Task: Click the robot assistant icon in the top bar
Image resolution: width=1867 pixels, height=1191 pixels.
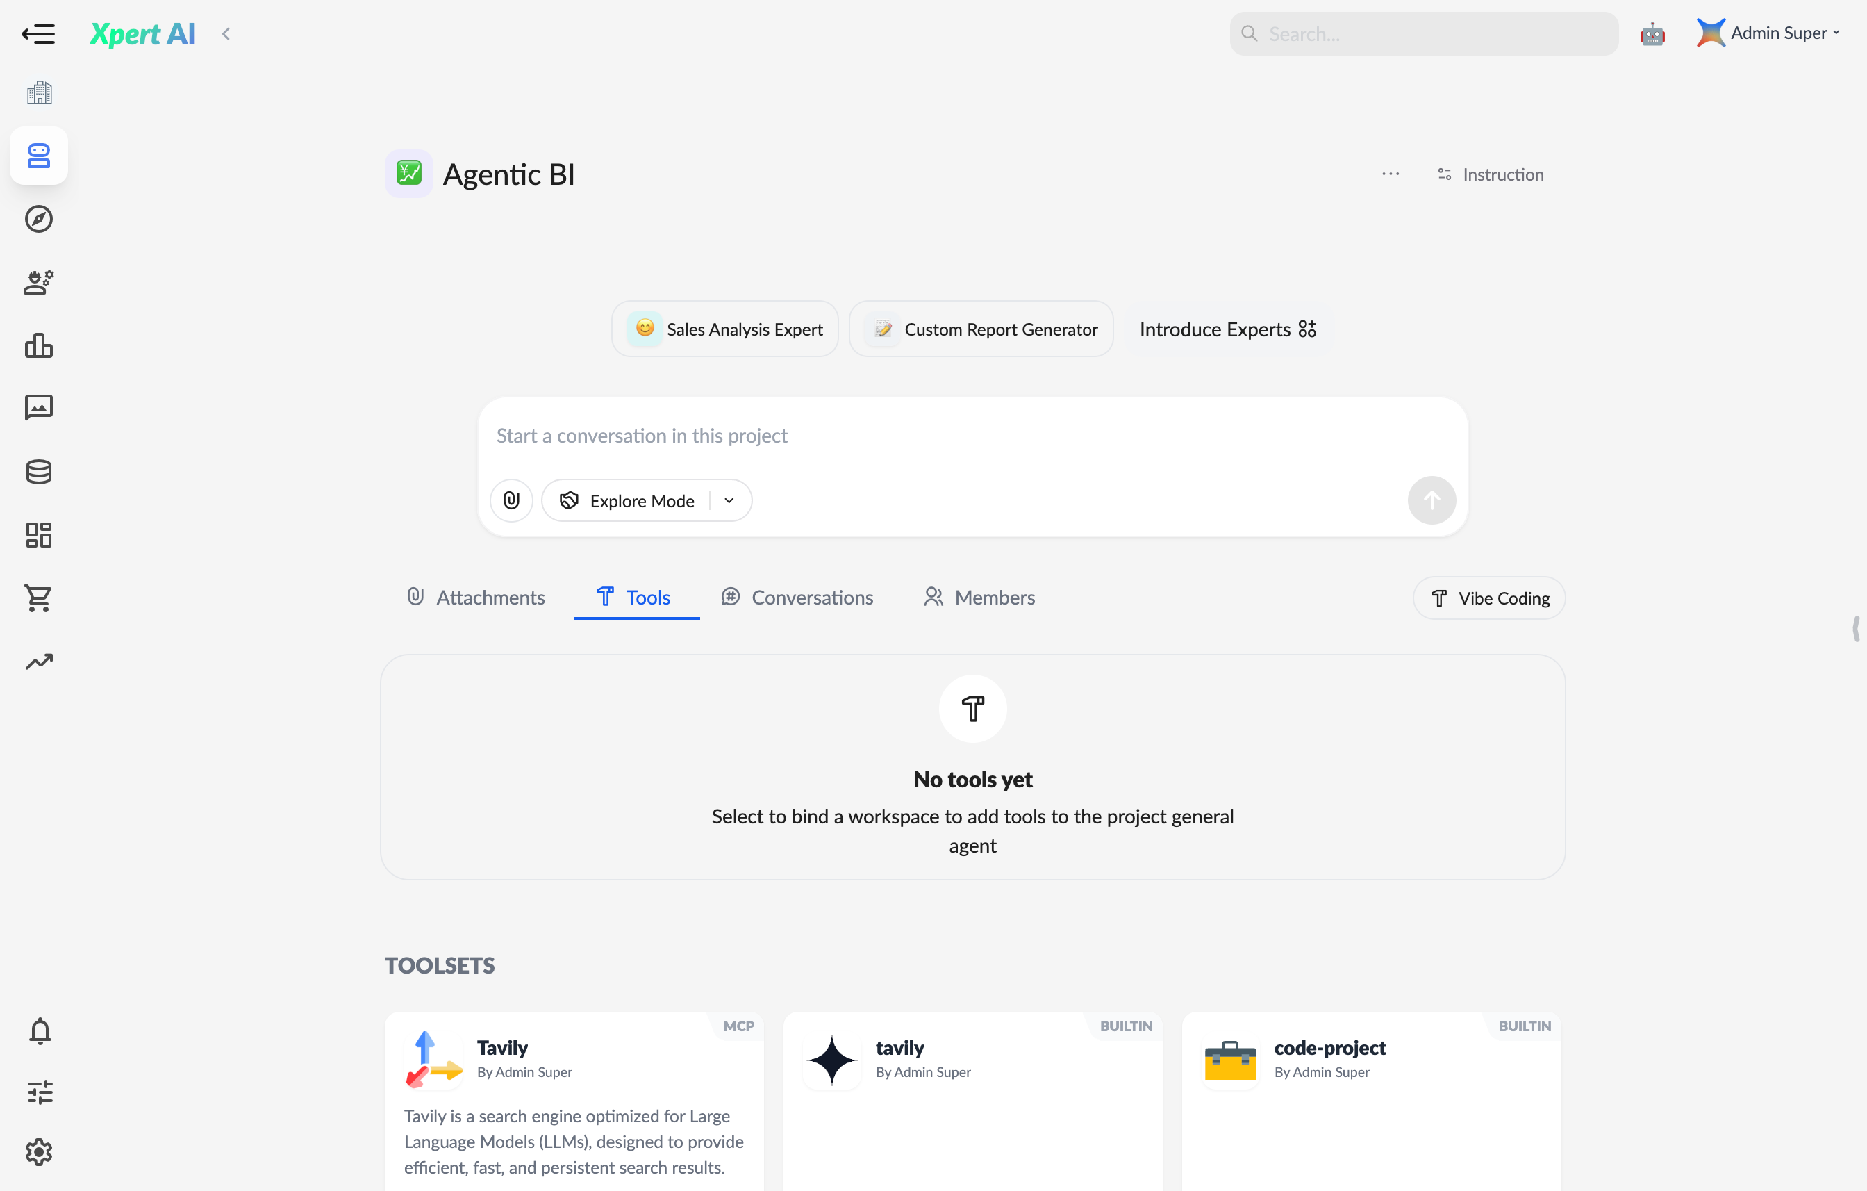Action: pos(1653,33)
